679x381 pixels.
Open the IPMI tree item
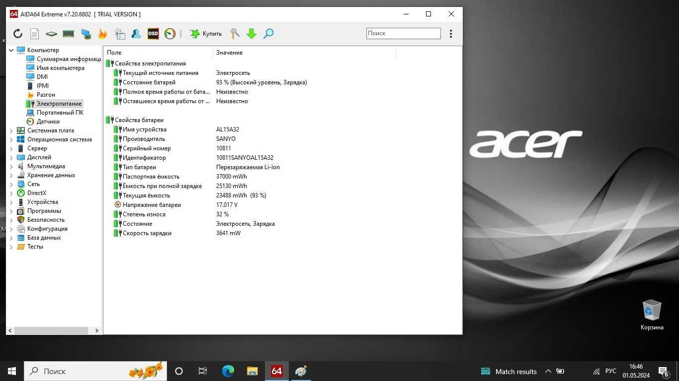[38, 86]
